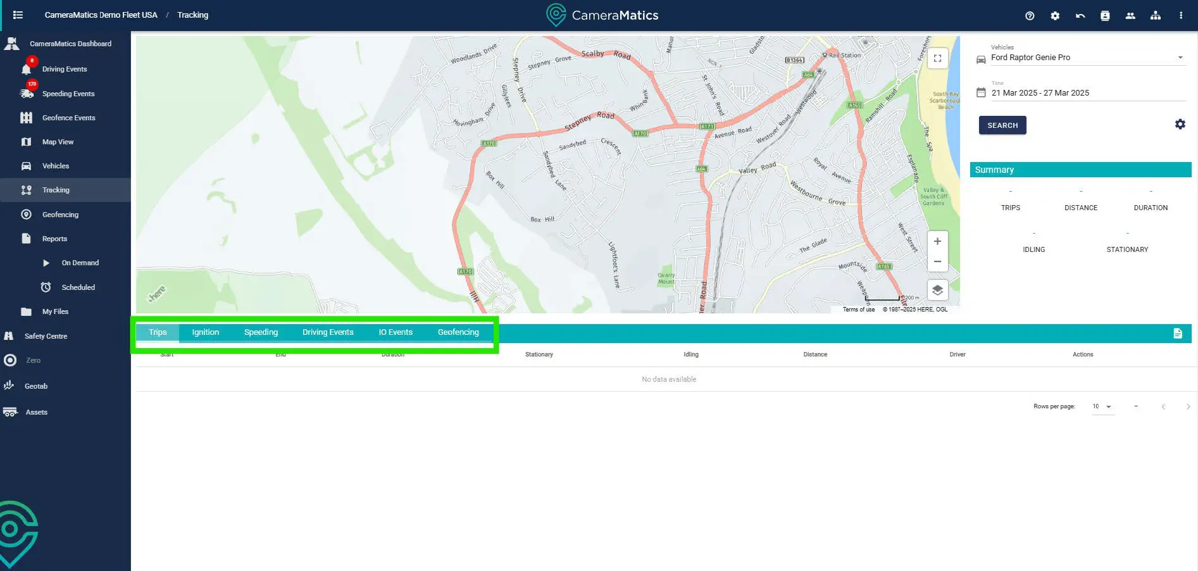Open Driving Events with bell icon
The height and width of the screenshot is (571, 1198).
[65, 69]
